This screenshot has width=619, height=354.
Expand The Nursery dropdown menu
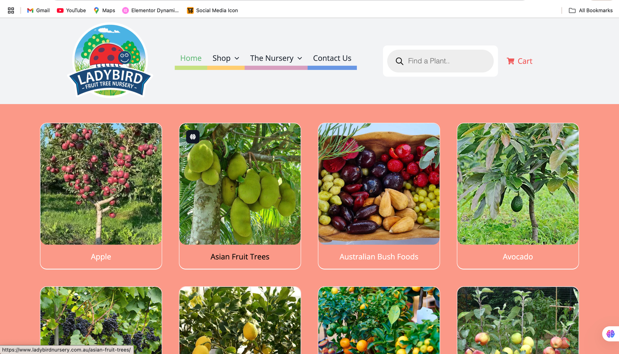point(276,58)
